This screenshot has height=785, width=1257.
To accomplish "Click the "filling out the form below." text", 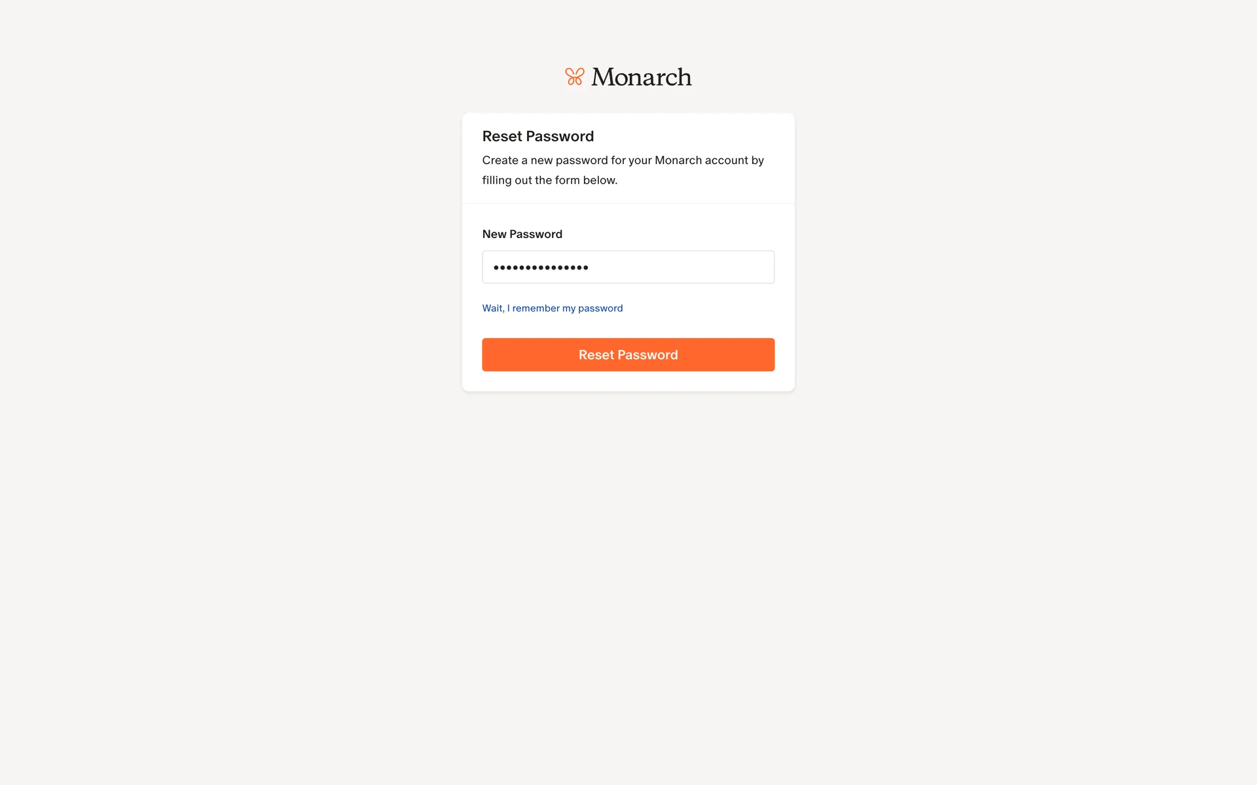I will [x=550, y=180].
